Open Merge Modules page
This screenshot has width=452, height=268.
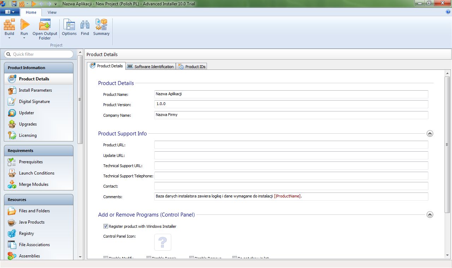pyautogui.click(x=39, y=184)
